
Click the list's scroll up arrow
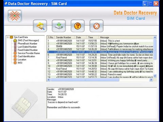[x=155, y=37]
